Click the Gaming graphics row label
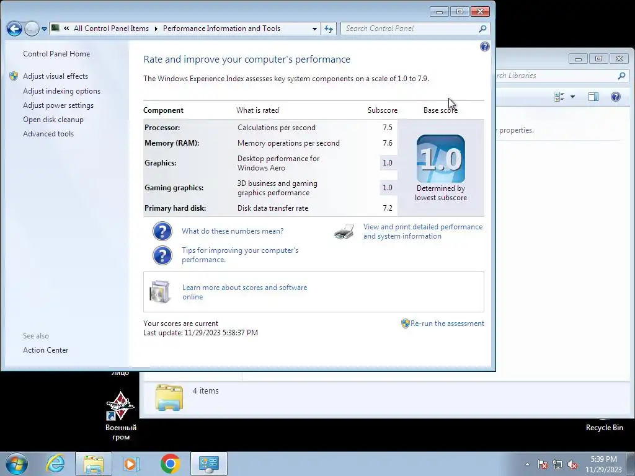 tap(174, 188)
